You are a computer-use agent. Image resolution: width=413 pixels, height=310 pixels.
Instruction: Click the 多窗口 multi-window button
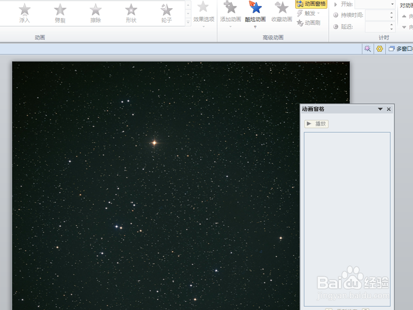(x=401, y=49)
